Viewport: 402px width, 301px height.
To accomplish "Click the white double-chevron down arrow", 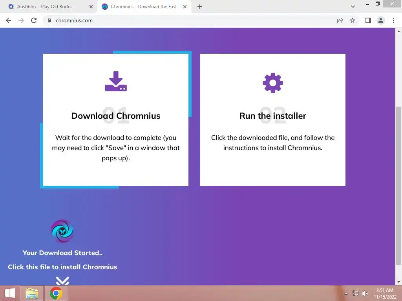I will point(62,281).
